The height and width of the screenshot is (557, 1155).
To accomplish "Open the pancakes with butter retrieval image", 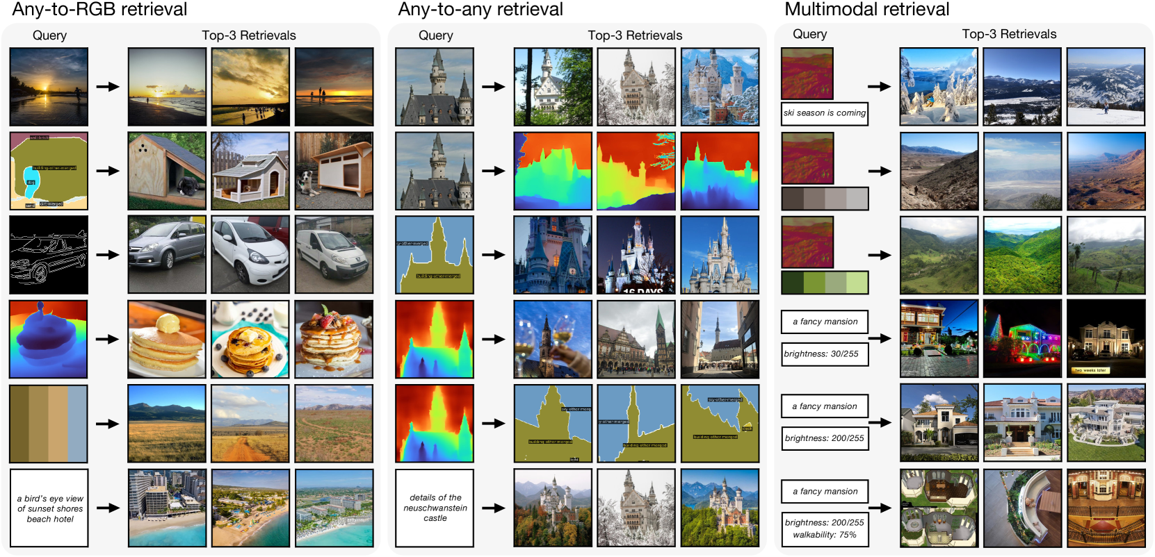I will pos(167,339).
